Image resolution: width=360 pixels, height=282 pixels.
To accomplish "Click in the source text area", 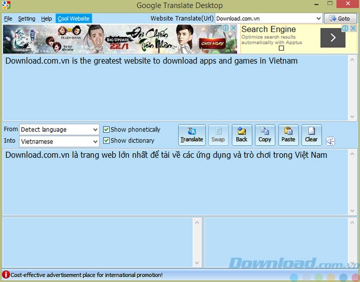I will pyautogui.click(x=175, y=88).
